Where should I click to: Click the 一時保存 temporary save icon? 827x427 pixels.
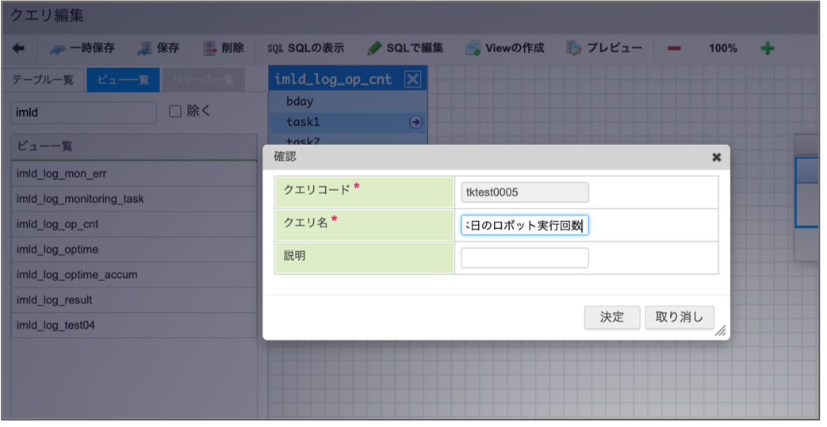click(x=58, y=48)
